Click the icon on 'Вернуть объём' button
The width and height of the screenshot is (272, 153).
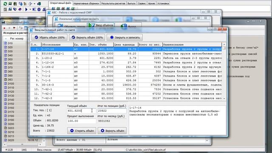pos(102,130)
